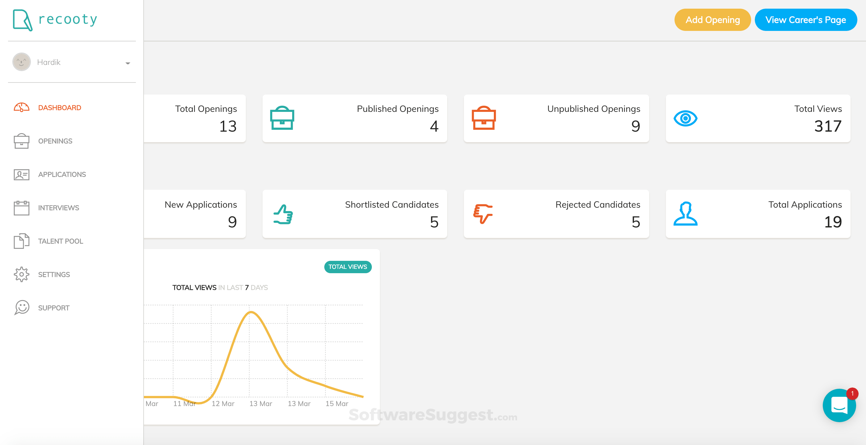Open the Applications sidebar item
The image size is (866, 445).
click(62, 174)
